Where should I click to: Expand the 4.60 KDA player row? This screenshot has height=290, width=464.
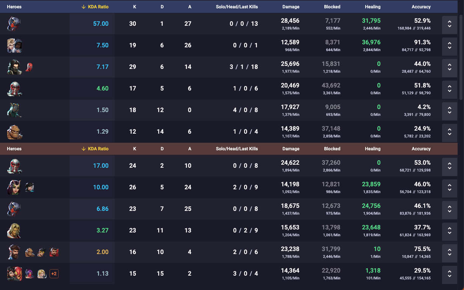[x=449, y=89]
